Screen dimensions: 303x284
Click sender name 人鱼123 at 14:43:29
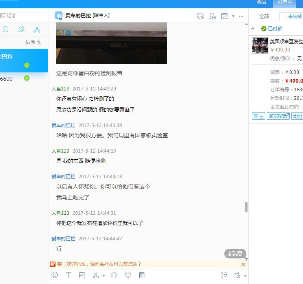60,89
